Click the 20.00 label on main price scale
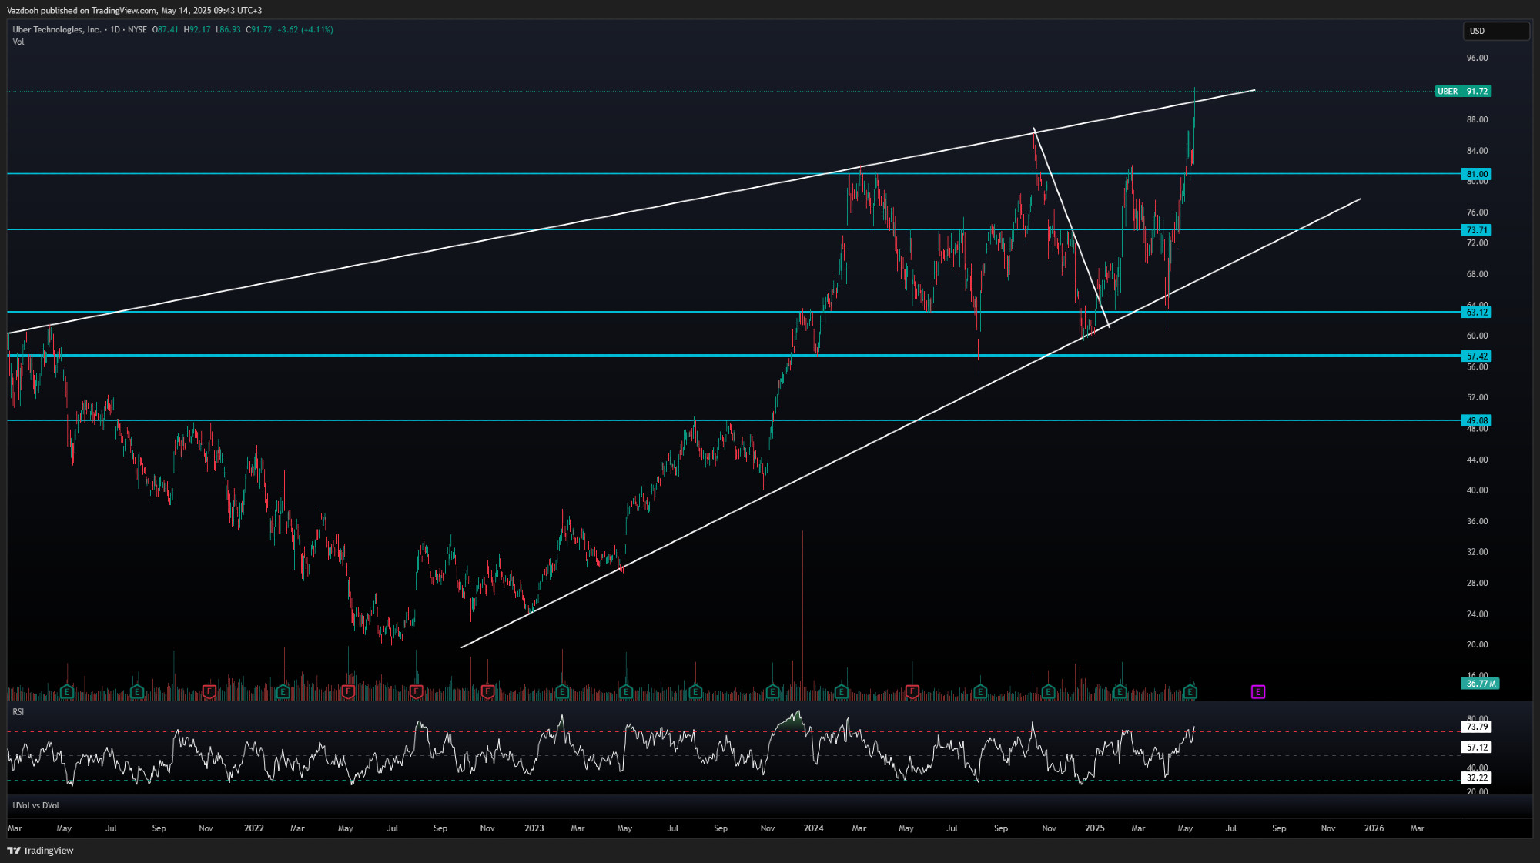Viewport: 1540px width, 863px height. pyautogui.click(x=1477, y=645)
